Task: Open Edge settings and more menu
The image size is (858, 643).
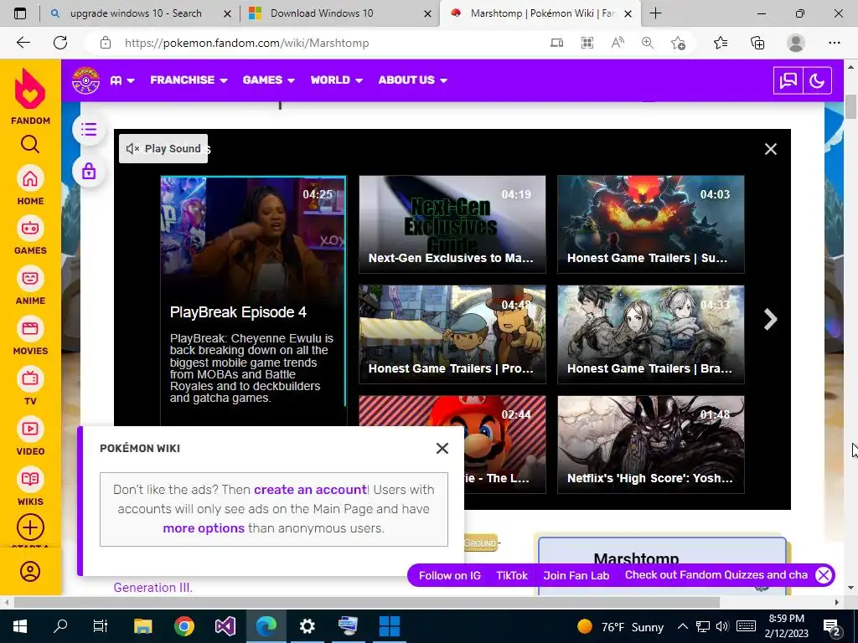Action: [834, 43]
